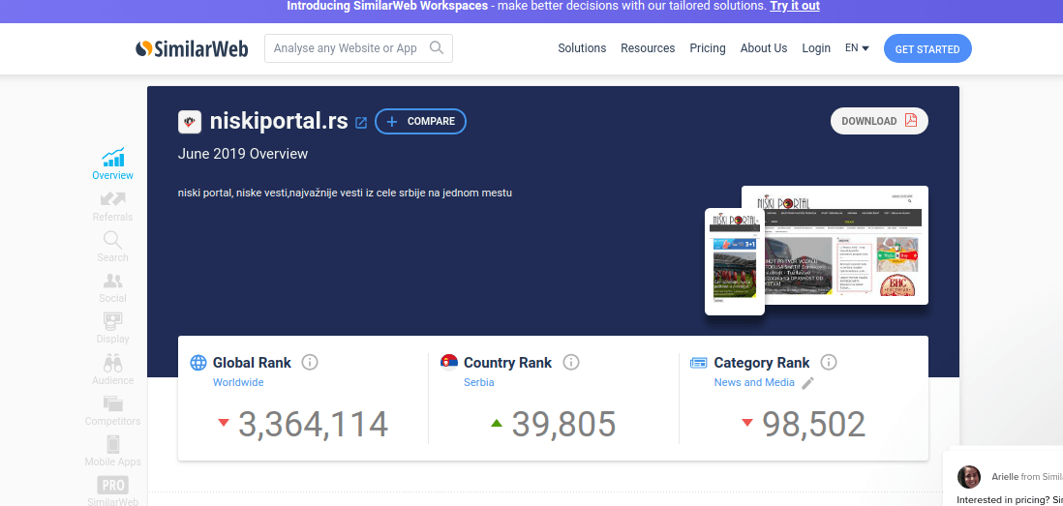Select the Competitors sidebar item
The image size is (1063, 506).
point(112,410)
